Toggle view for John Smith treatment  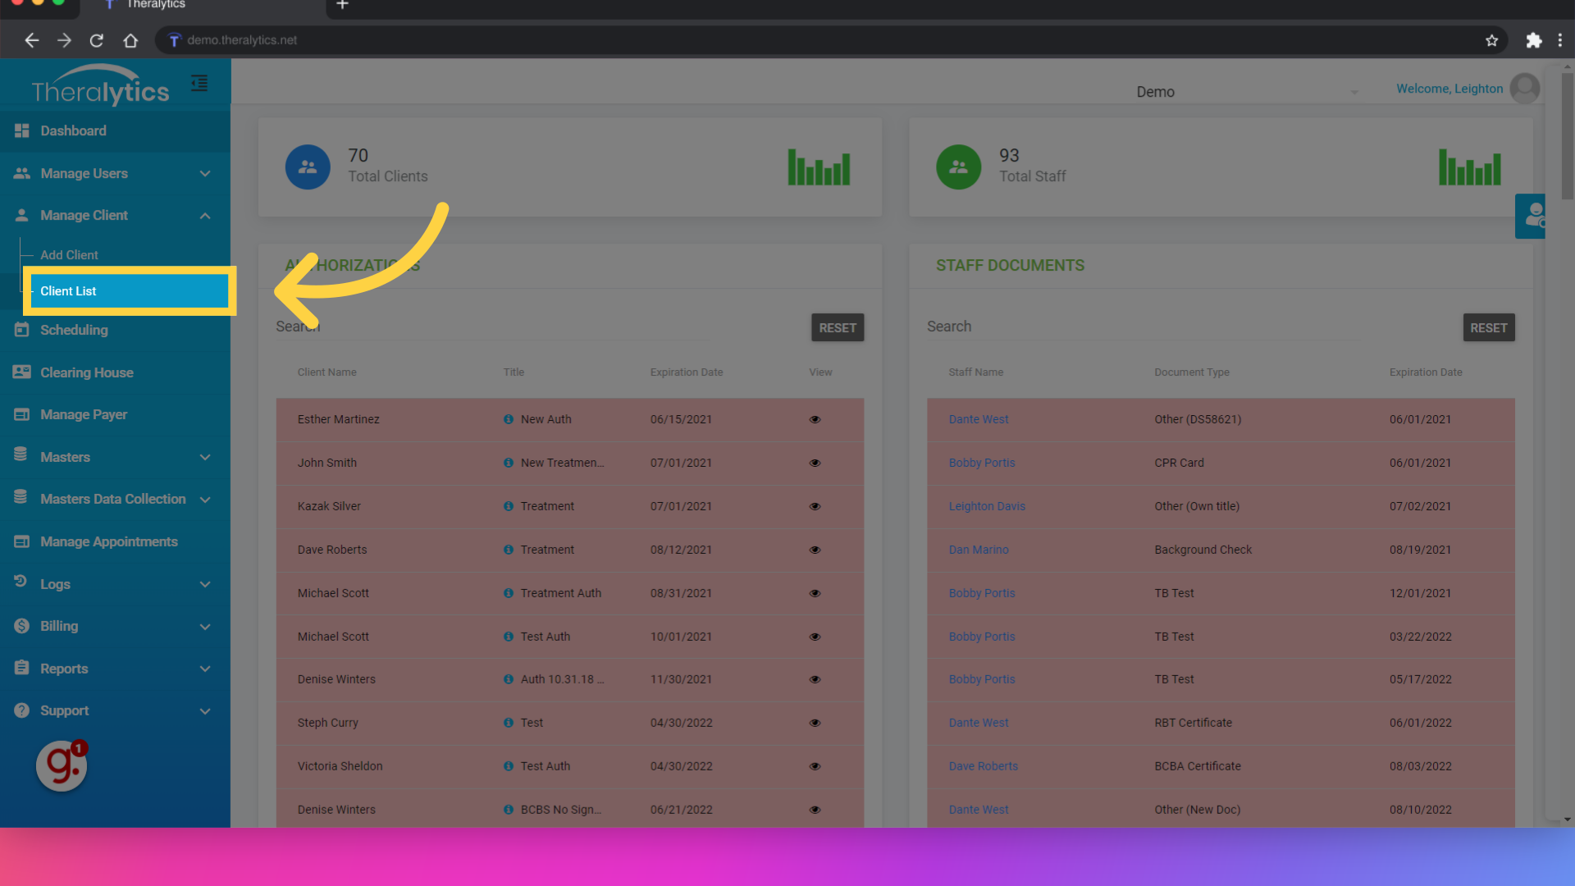pyautogui.click(x=815, y=463)
